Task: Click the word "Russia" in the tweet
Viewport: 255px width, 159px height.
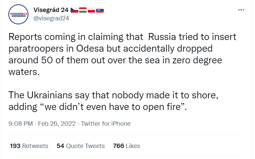Action: pos(161,36)
